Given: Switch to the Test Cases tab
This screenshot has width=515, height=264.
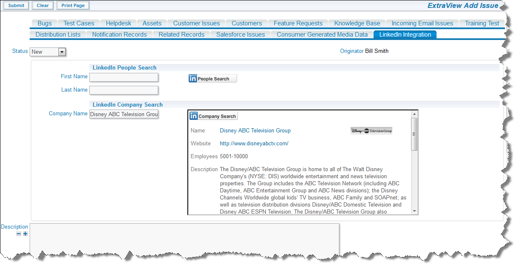Looking at the screenshot, I should [x=79, y=23].
